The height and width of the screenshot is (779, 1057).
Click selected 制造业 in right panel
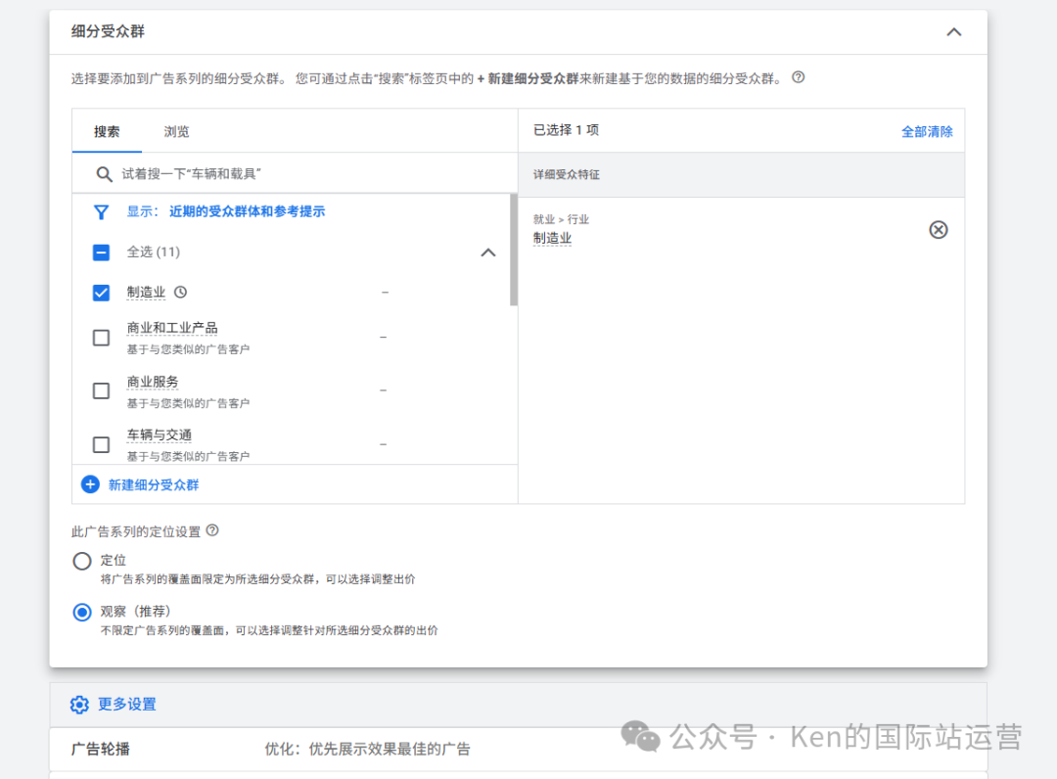(552, 238)
